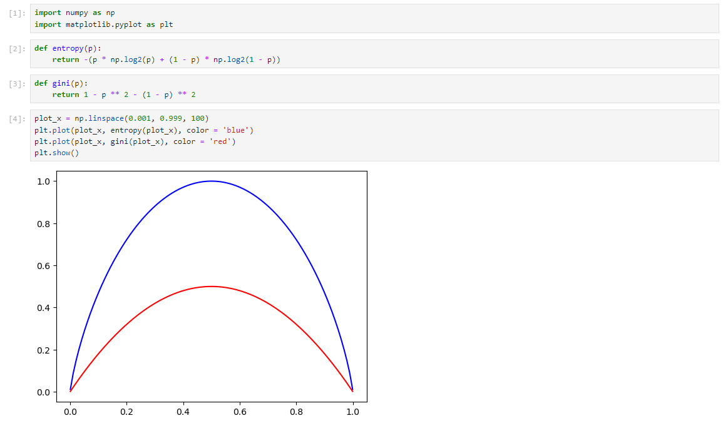Select cell prompt [2]:
This screenshot has width=723, height=423.
pyautogui.click(x=18, y=49)
